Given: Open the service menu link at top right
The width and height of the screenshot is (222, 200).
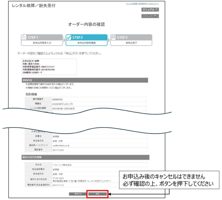Looking at the screenshot, I should tap(142, 4).
